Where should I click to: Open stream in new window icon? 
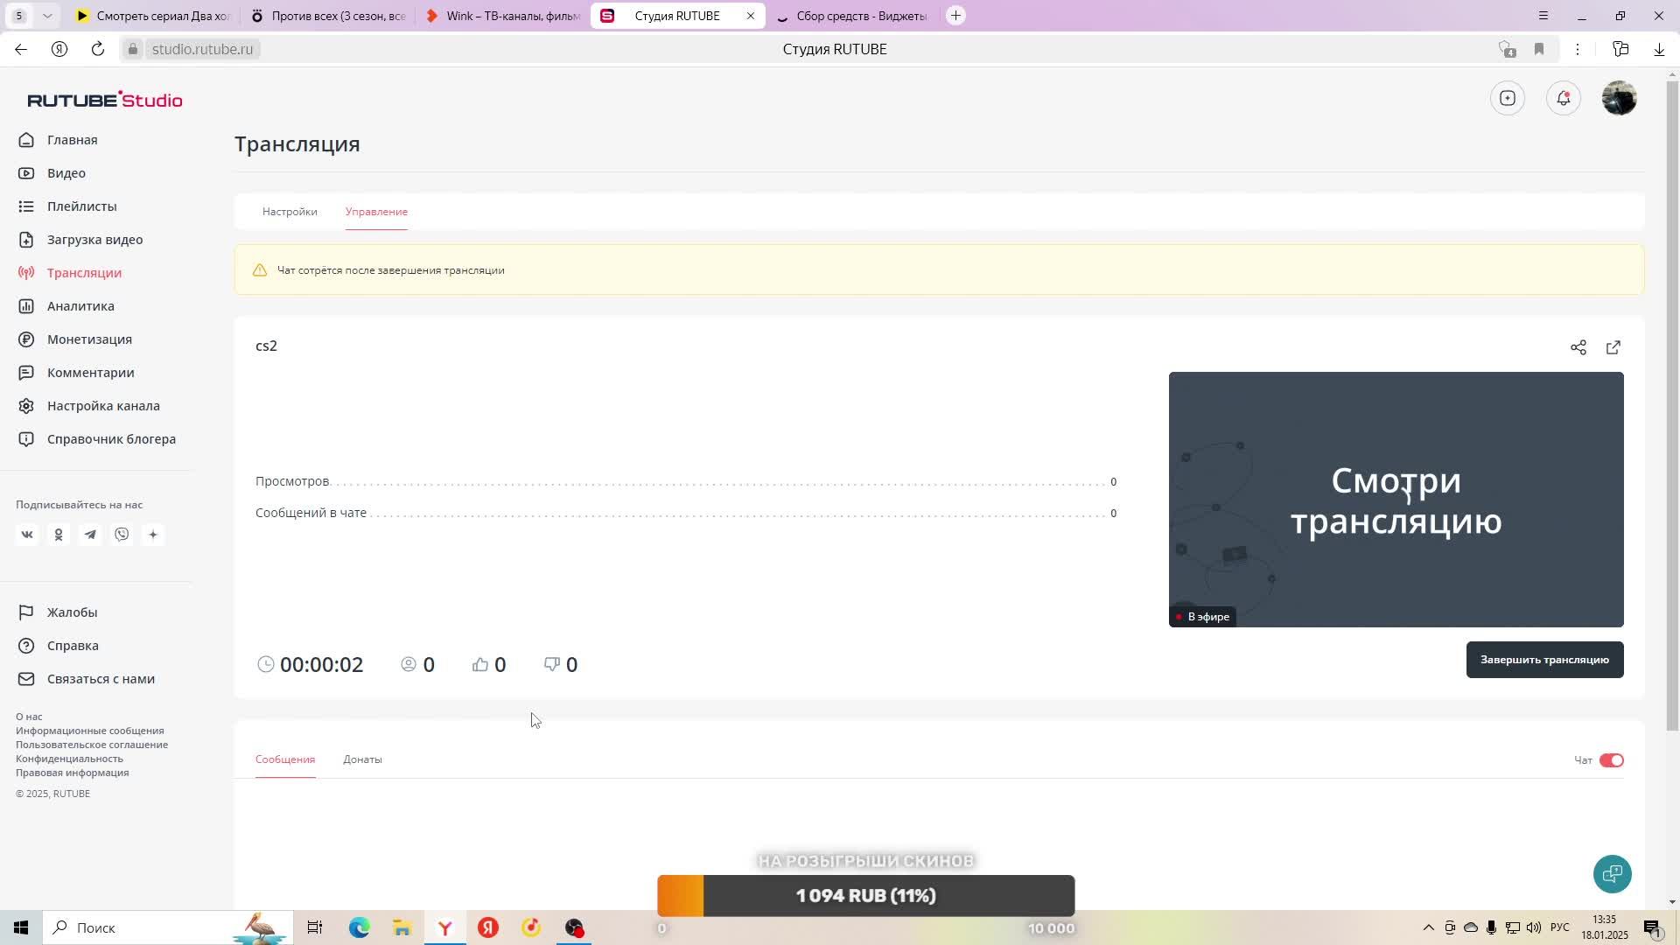click(x=1613, y=347)
